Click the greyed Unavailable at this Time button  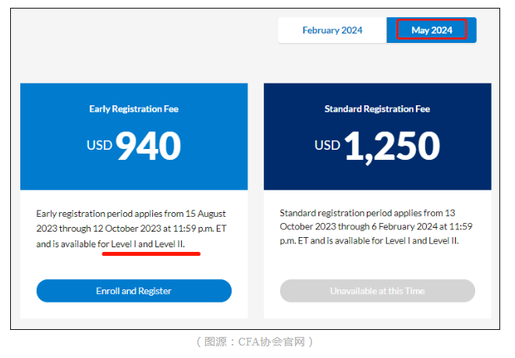tap(377, 291)
